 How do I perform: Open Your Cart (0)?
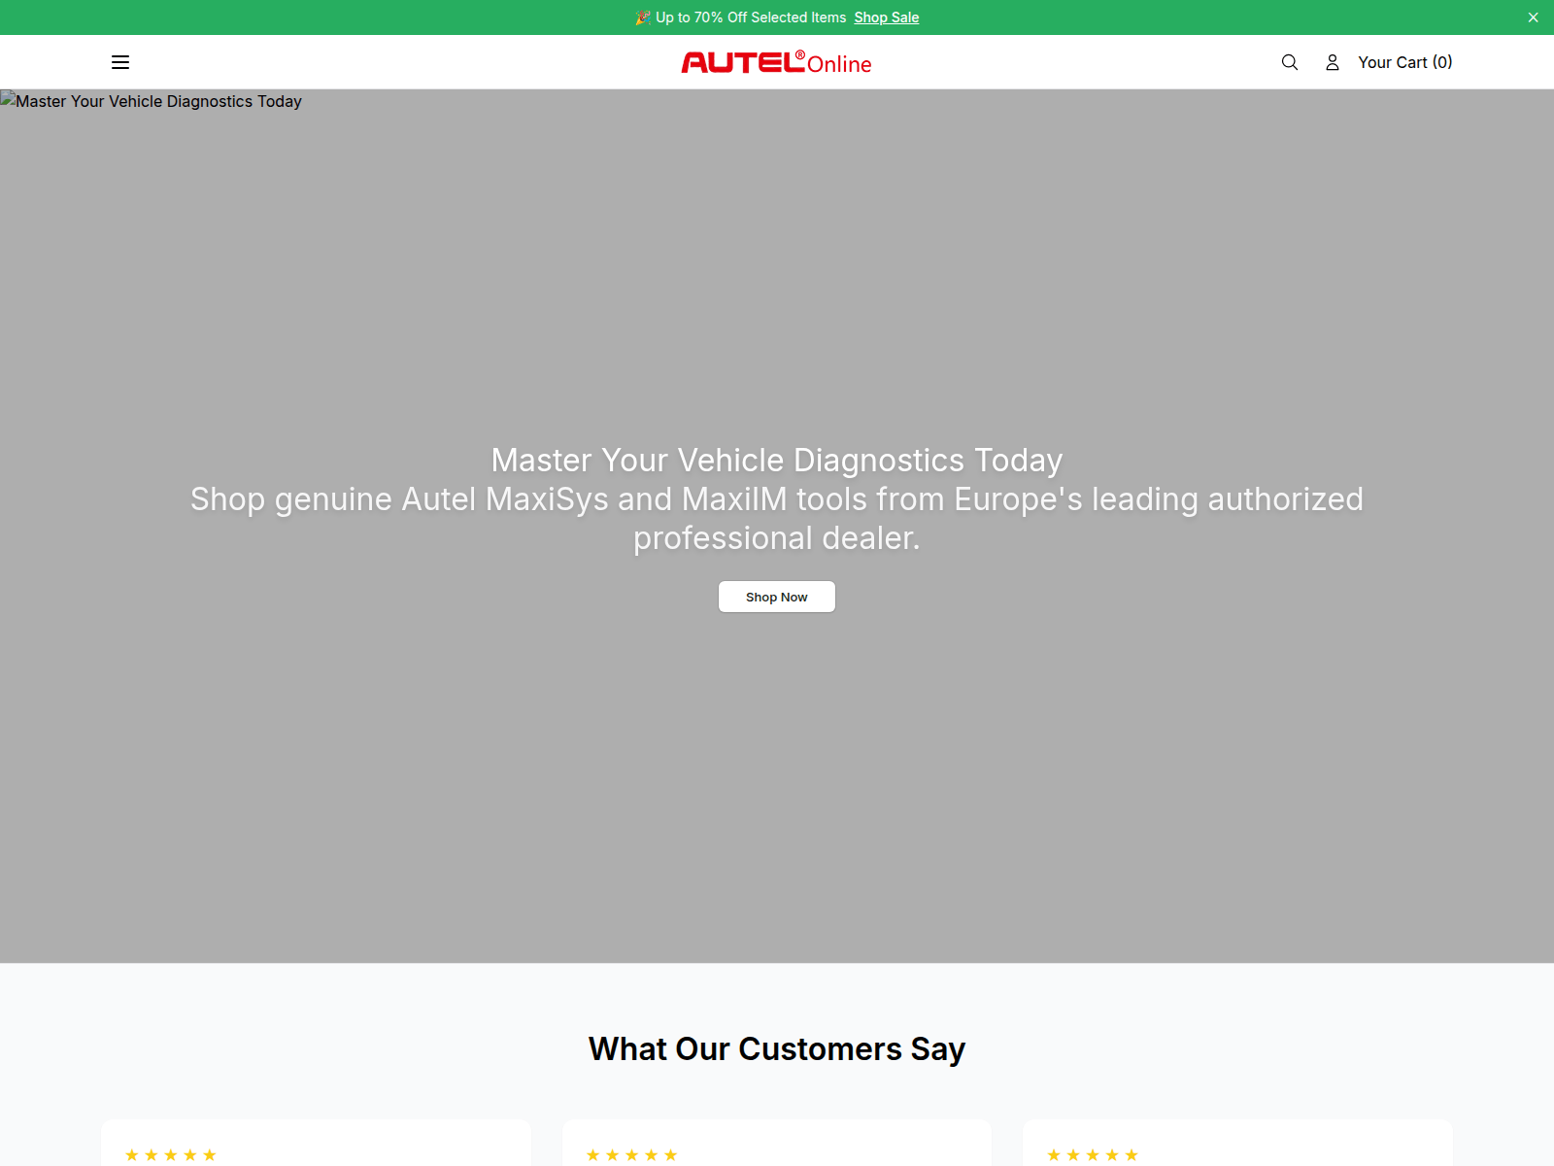1404,62
